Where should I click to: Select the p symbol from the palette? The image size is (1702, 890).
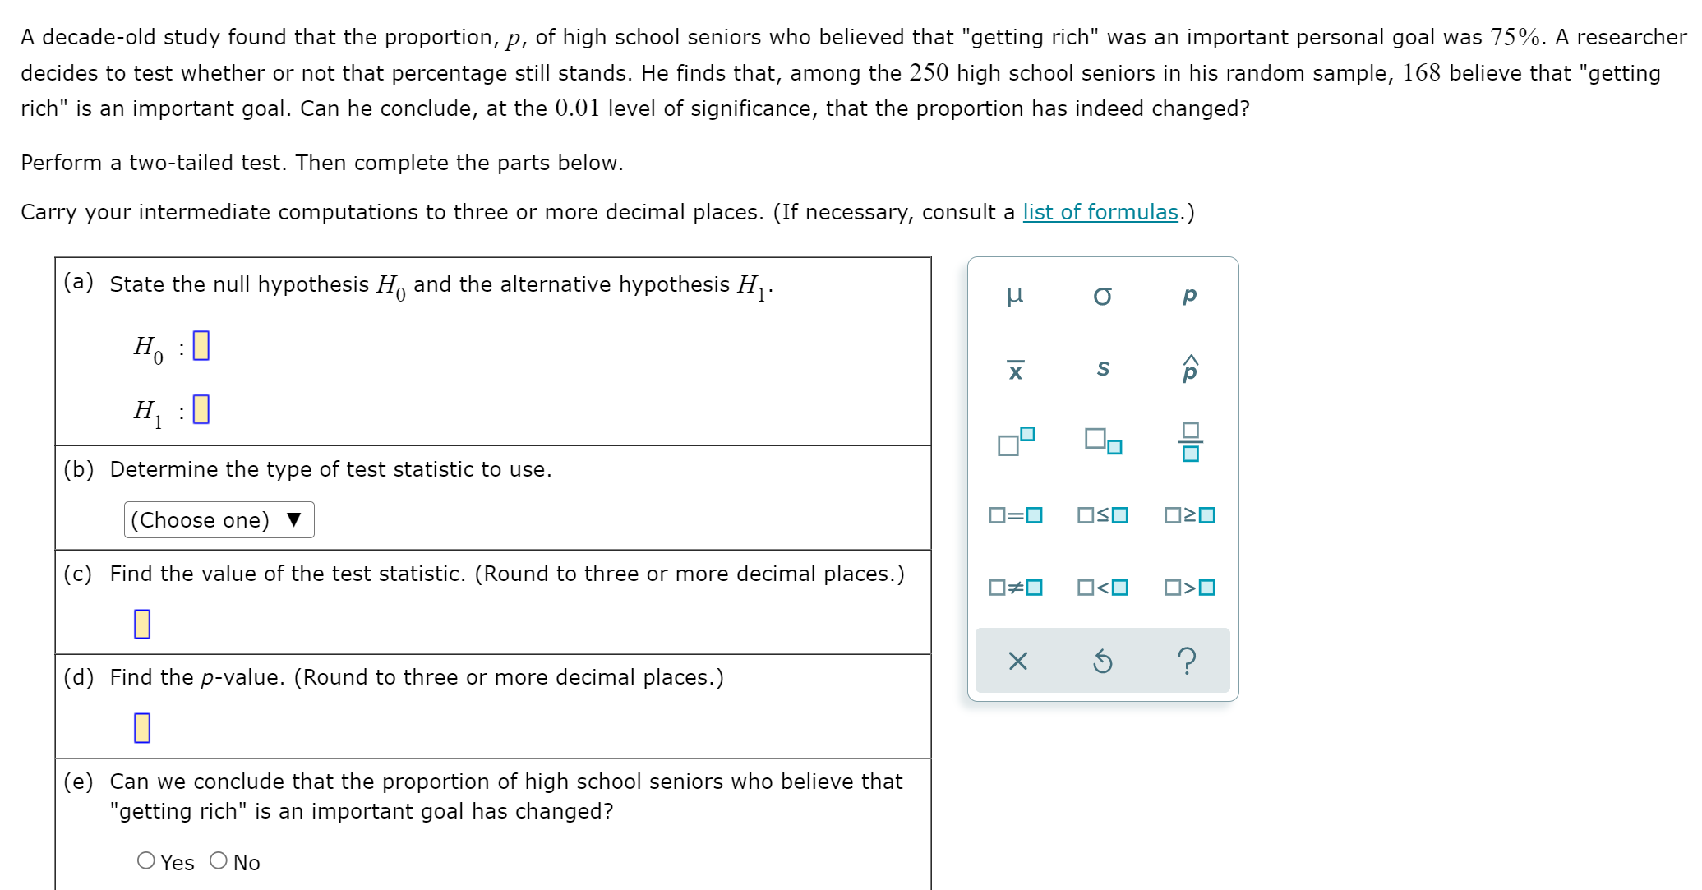1189,297
